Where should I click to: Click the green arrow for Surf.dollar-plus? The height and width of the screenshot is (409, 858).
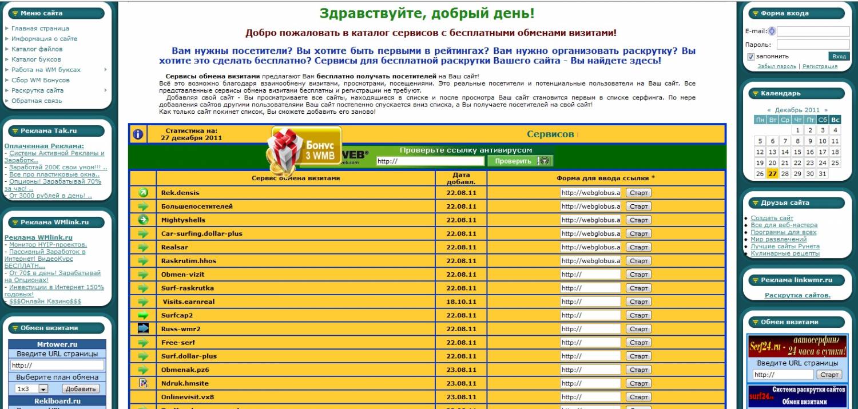[x=144, y=356]
